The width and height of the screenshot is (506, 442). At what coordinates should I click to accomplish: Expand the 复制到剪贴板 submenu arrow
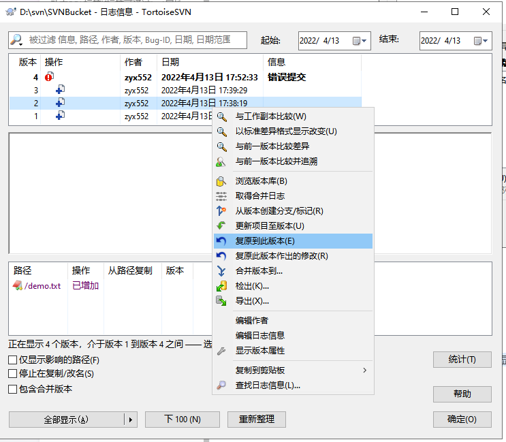[x=364, y=370]
